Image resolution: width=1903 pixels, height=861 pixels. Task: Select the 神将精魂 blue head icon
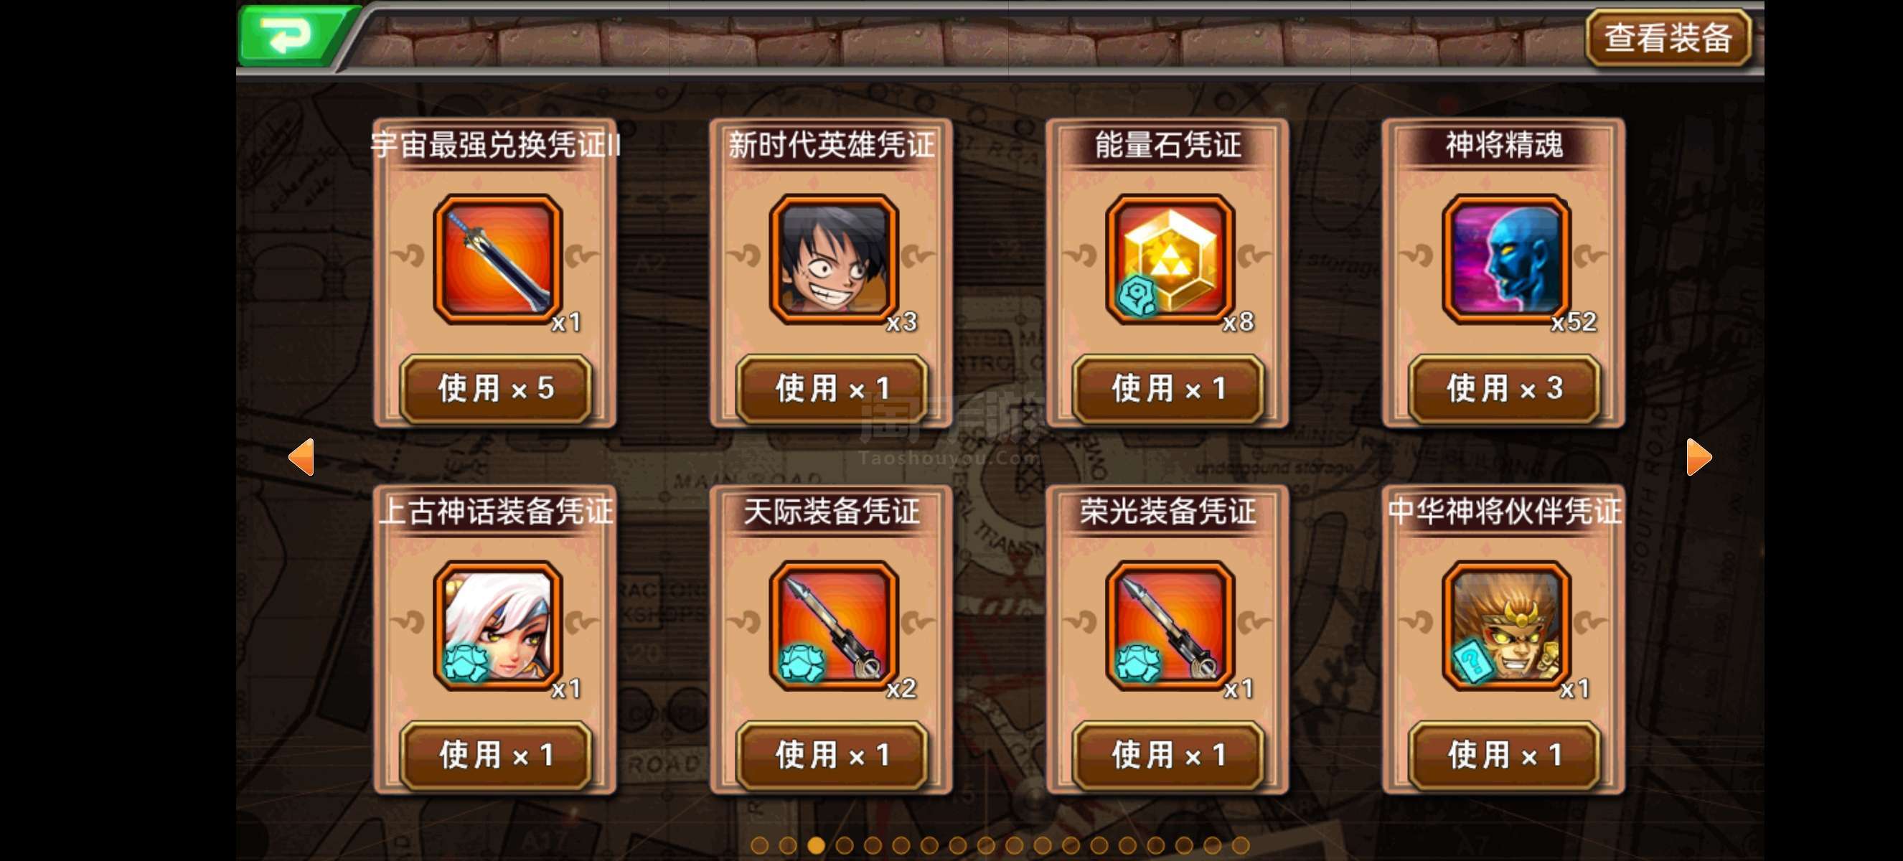pos(1505,259)
